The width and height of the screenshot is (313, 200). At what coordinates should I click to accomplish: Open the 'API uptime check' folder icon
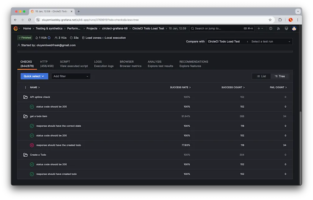pyautogui.click(x=25, y=97)
